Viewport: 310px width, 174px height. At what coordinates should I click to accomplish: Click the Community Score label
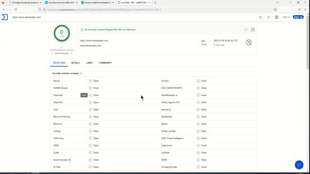[62, 53]
